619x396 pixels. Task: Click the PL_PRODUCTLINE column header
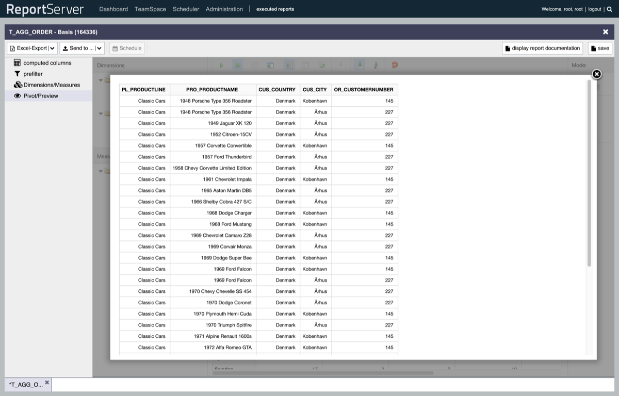(x=144, y=89)
